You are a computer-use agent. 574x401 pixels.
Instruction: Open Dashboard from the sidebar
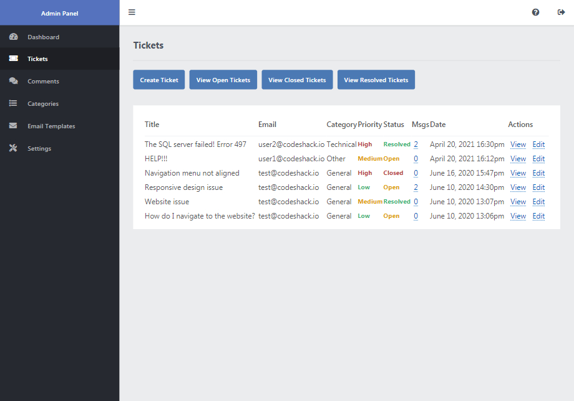(60, 37)
